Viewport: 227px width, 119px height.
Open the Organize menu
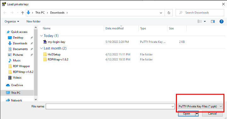pyautogui.click(x=12, y=21)
